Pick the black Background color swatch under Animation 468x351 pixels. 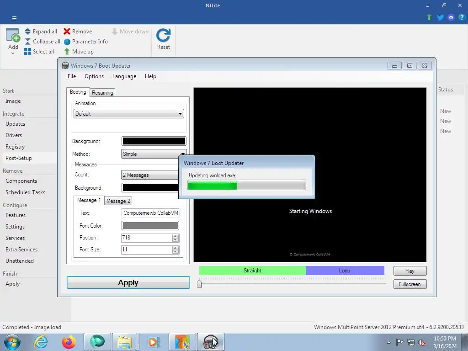coord(154,141)
